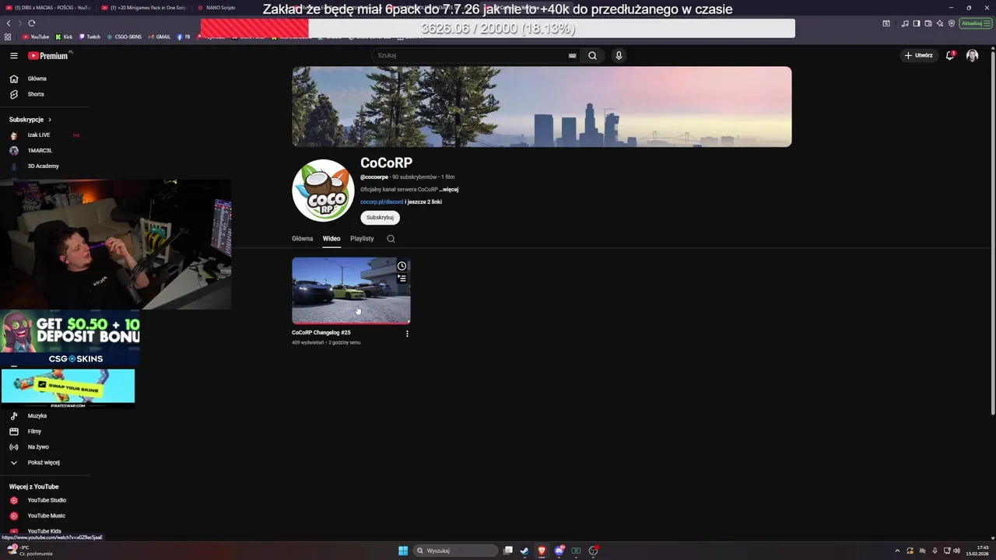Open Brave VPN shield icon
996x560 pixels.
[x=951, y=23]
